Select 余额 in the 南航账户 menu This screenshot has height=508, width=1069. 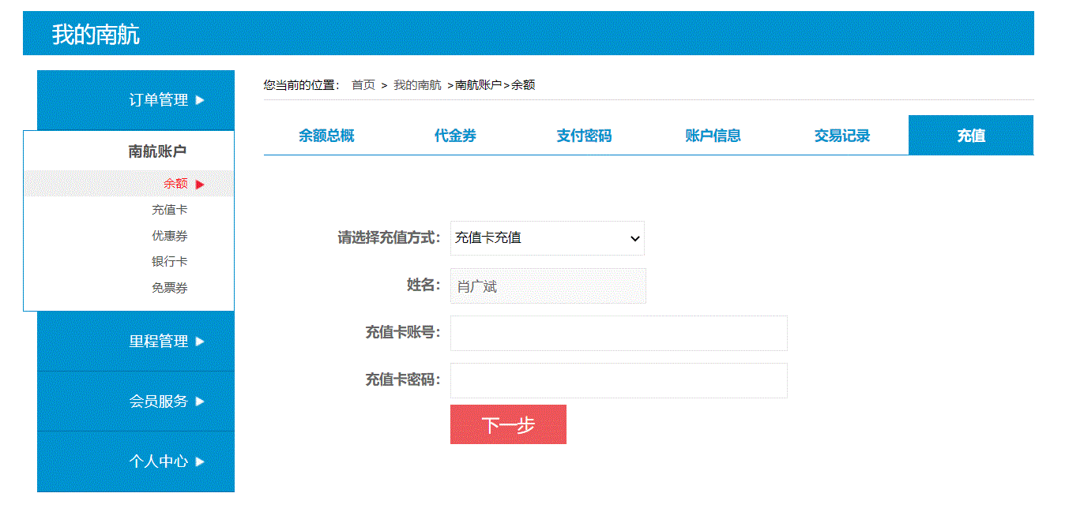pyautogui.click(x=175, y=184)
